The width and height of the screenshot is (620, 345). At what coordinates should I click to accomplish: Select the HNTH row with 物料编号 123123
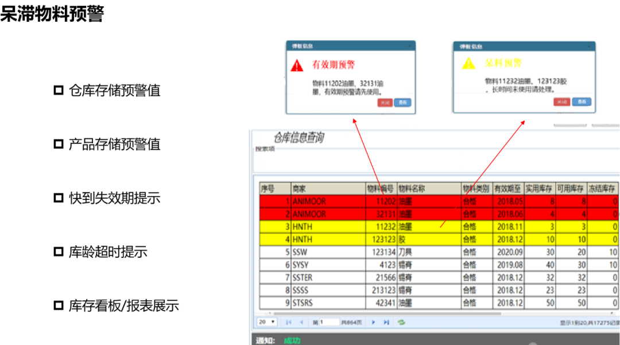[x=439, y=239]
